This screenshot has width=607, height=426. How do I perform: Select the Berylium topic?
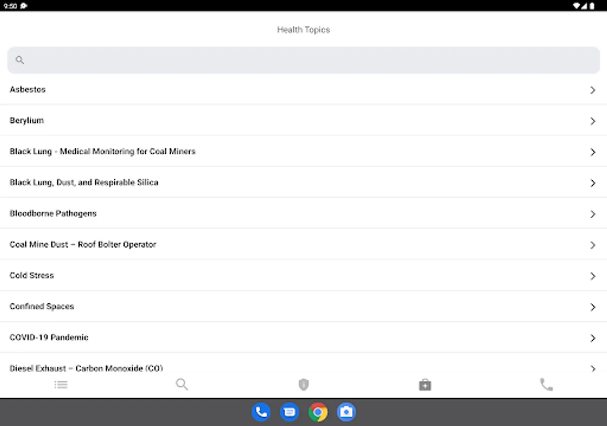(303, 120)
